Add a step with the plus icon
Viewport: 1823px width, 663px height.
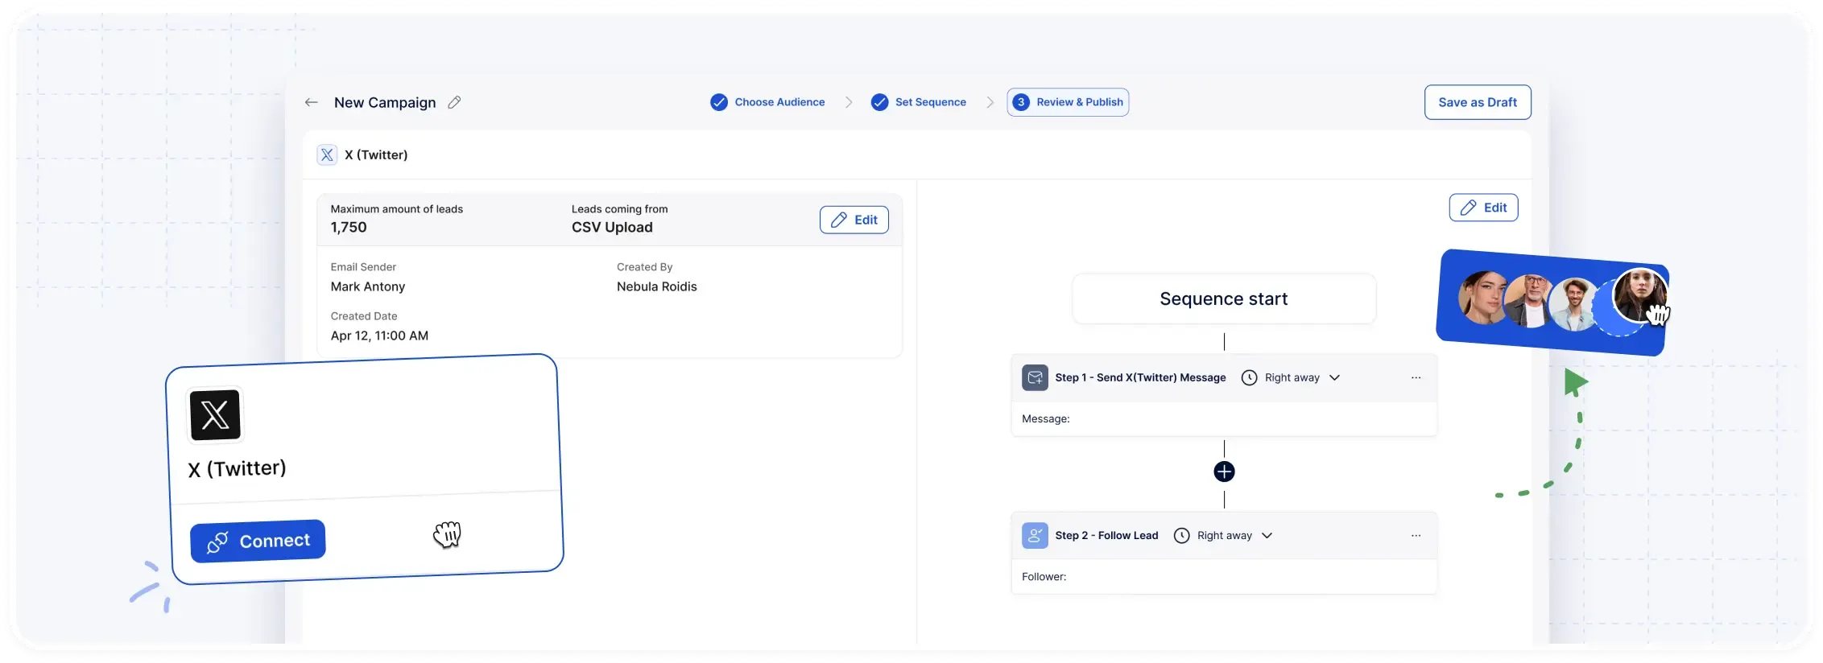1224,472
